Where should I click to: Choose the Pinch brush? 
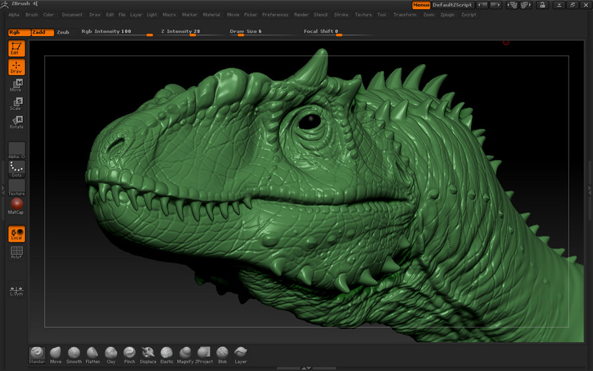(x=130, y=353)
